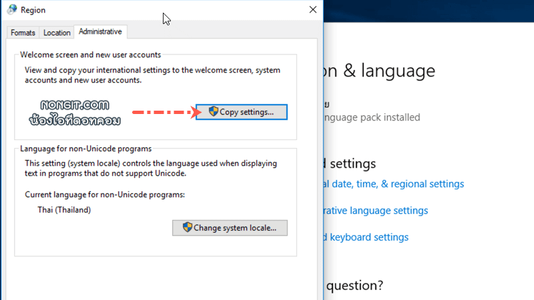Click the 'question?' heading in Settings window

(x=354, y=285)
